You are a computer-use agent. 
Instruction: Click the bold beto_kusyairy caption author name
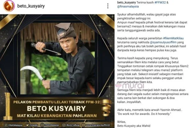[x=126, y=3]
